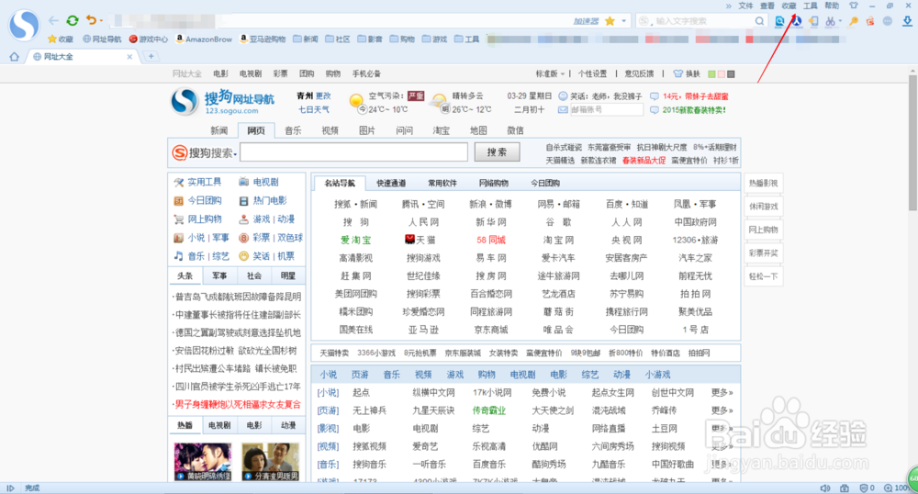Image resolution: width=918 pixels, height=494 pixels.
Task: Click the green refresh page icon
Action: tap(72, 21)
